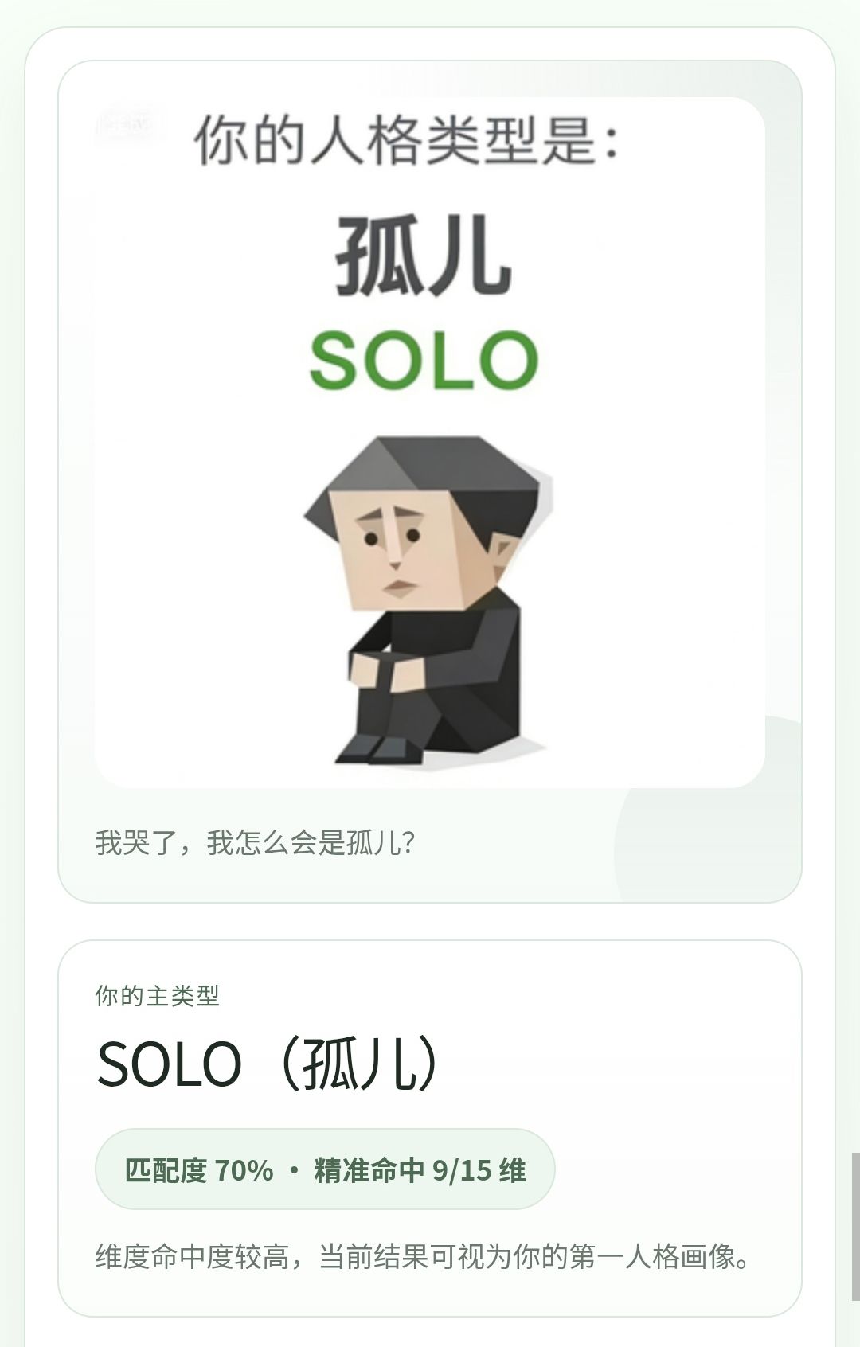The width and height of the screenshot is (860, 1347).
Task: Tap the bold 孤儿 title in image
Action: click(x=423, y=256)
